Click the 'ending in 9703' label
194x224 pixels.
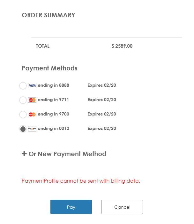pos(53,114)
